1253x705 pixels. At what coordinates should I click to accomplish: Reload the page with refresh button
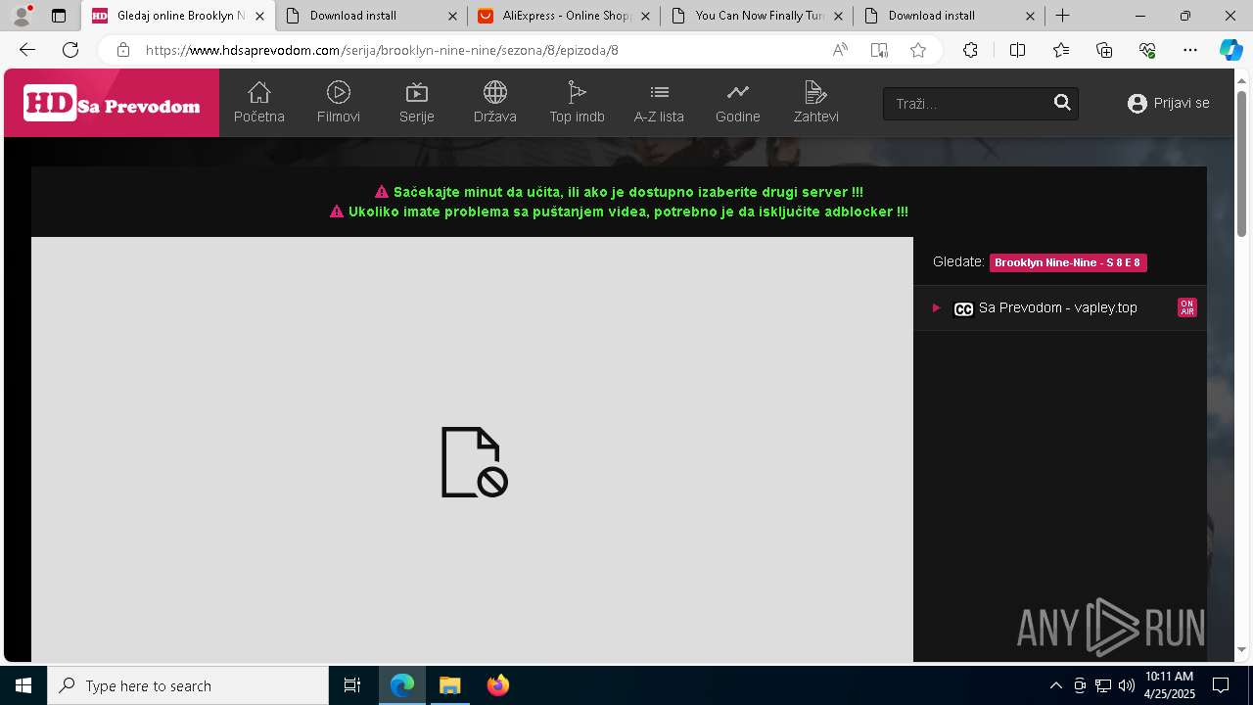(70, 50)
